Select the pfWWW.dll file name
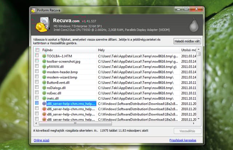This screenshot has height=150, width=233. pyautogui.click(x=55, y=67)
